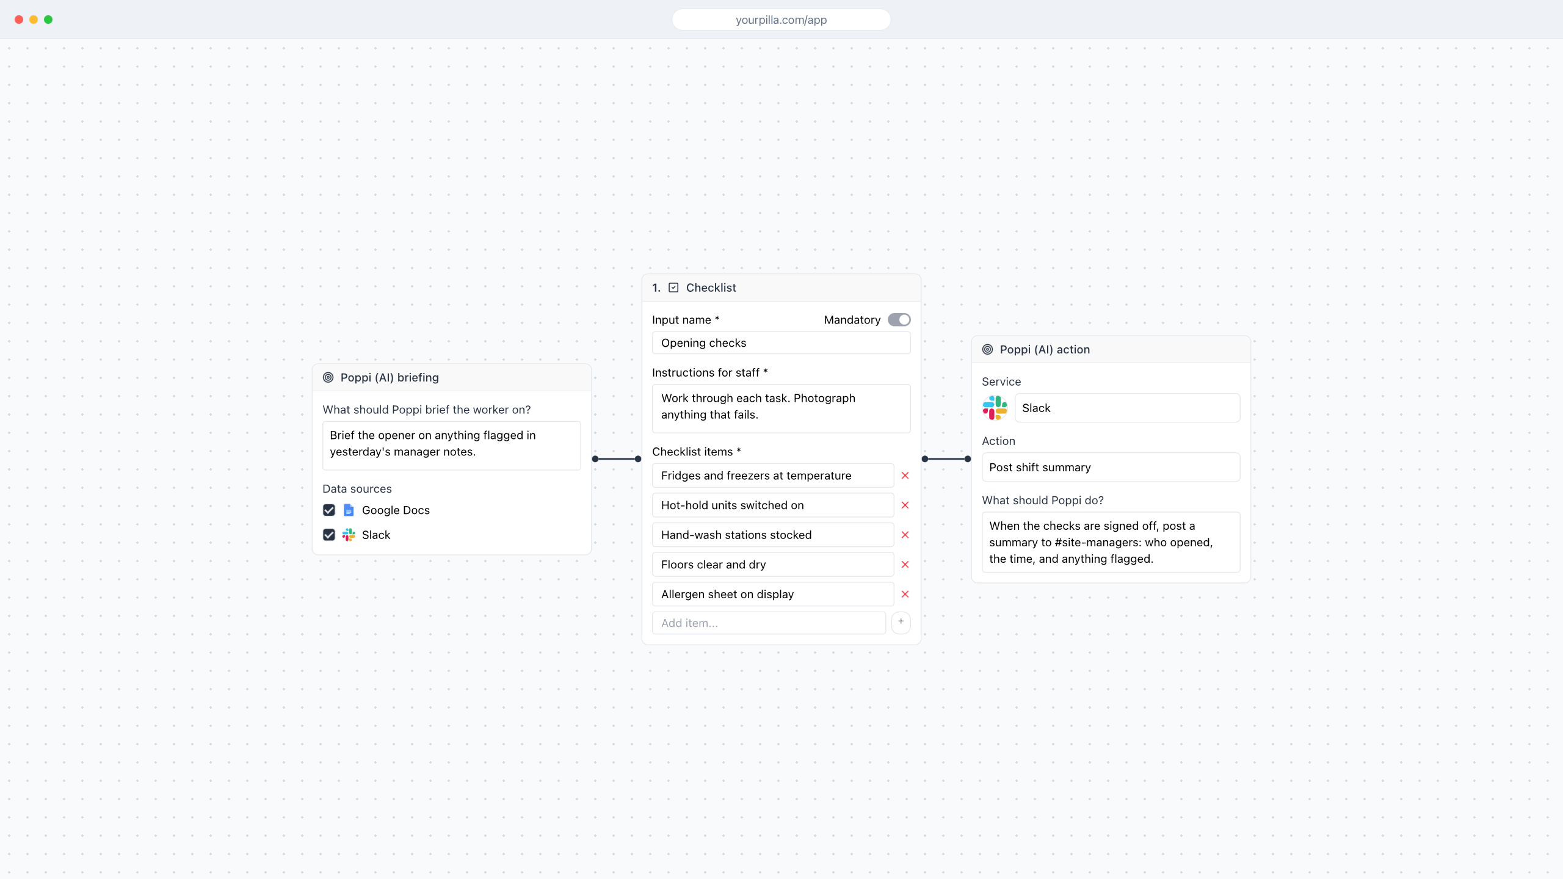
Task: Click the 'Data sources' heading
Action: (357, 489)
